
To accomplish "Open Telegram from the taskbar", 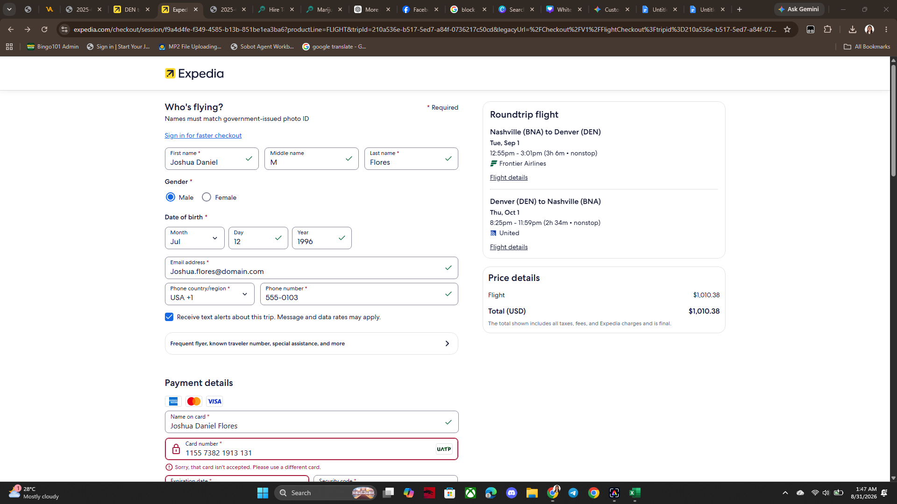I will coord(573,493).
